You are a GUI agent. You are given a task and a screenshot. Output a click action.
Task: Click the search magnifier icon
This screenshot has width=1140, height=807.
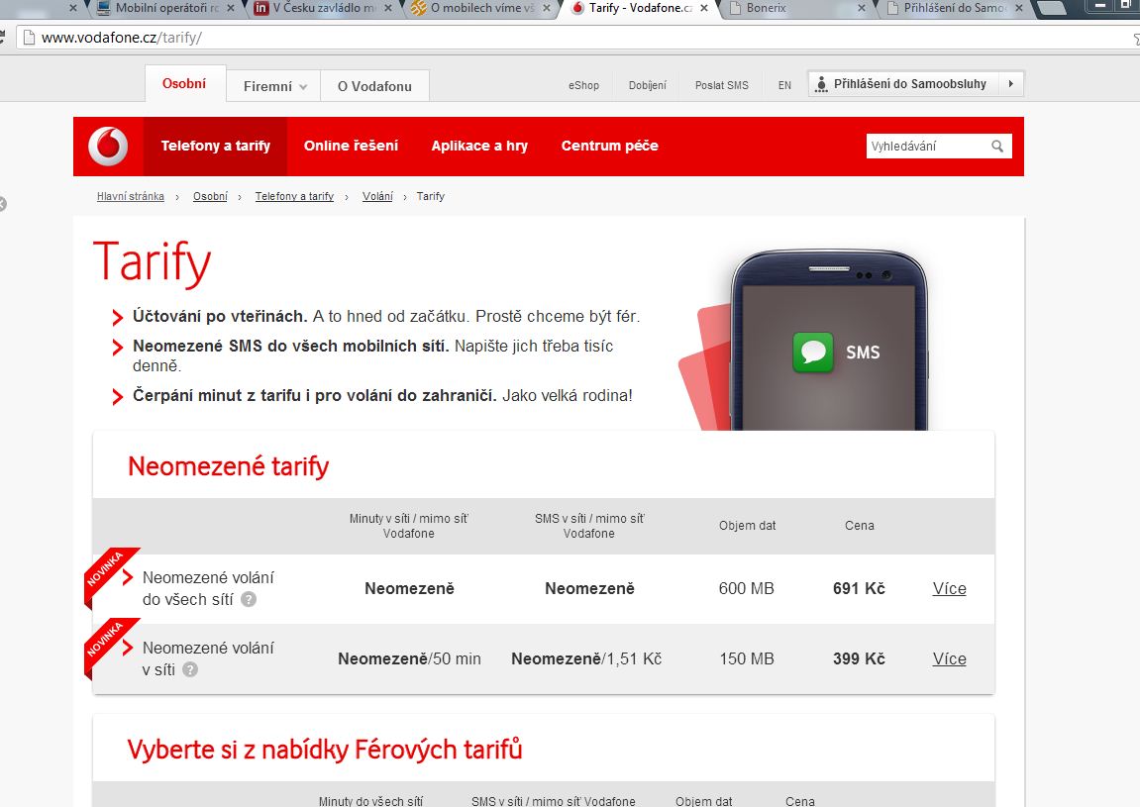[997, 147]
